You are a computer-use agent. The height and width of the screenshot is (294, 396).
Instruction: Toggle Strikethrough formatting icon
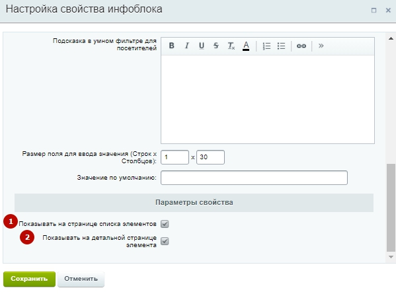coord(216,46)
